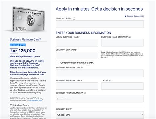Click the Business Address Line 2 field
Image resolution: width=156 pixels, height=119 pixels.
point(77,86)
